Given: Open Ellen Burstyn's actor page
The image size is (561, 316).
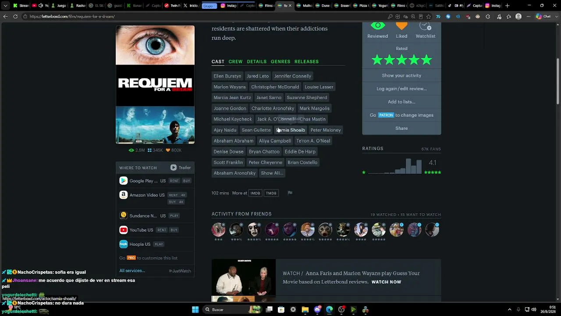Looking at the screenshot, I should 227,76.
